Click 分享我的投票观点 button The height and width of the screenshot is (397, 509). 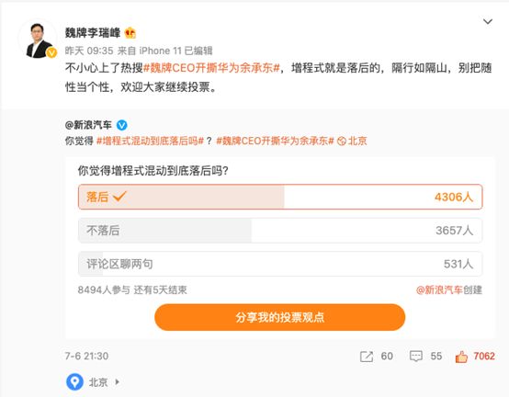(280, 317)
